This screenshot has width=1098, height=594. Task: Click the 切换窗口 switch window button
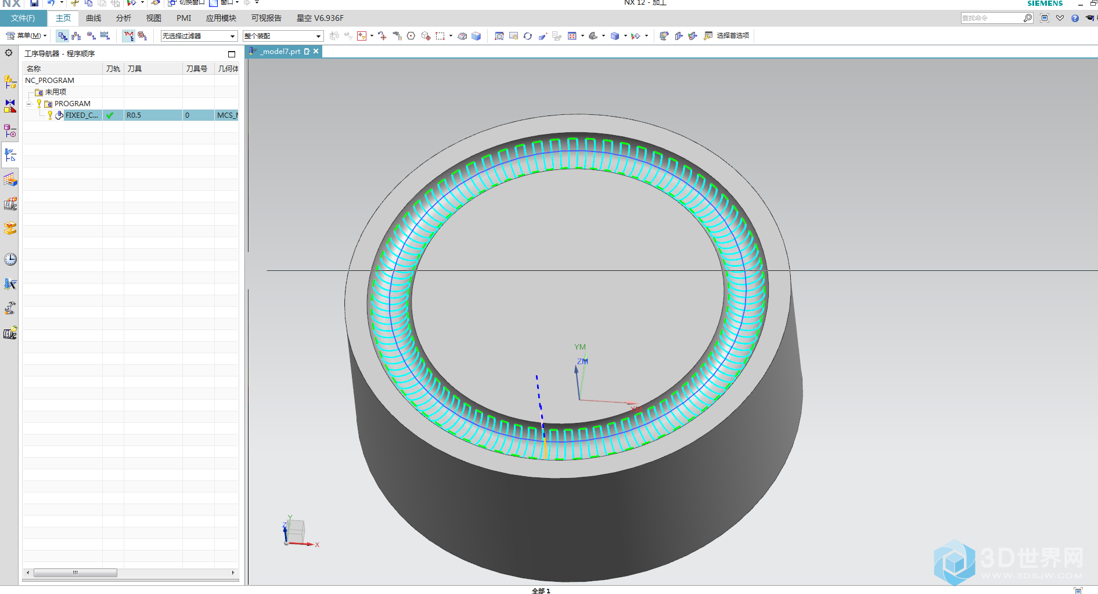tap(187, 3)
